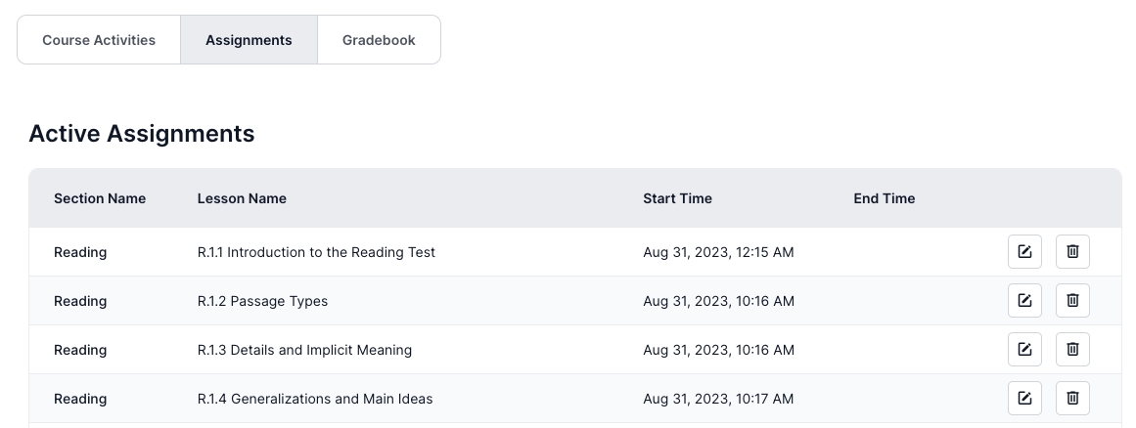Click the Section Name column header

point(99,198)
